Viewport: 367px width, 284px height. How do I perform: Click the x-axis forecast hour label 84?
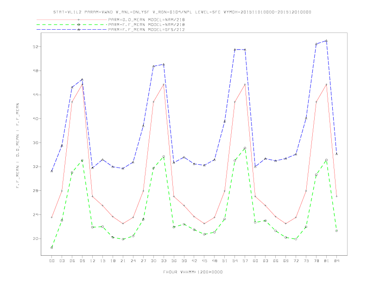[336, 261]
